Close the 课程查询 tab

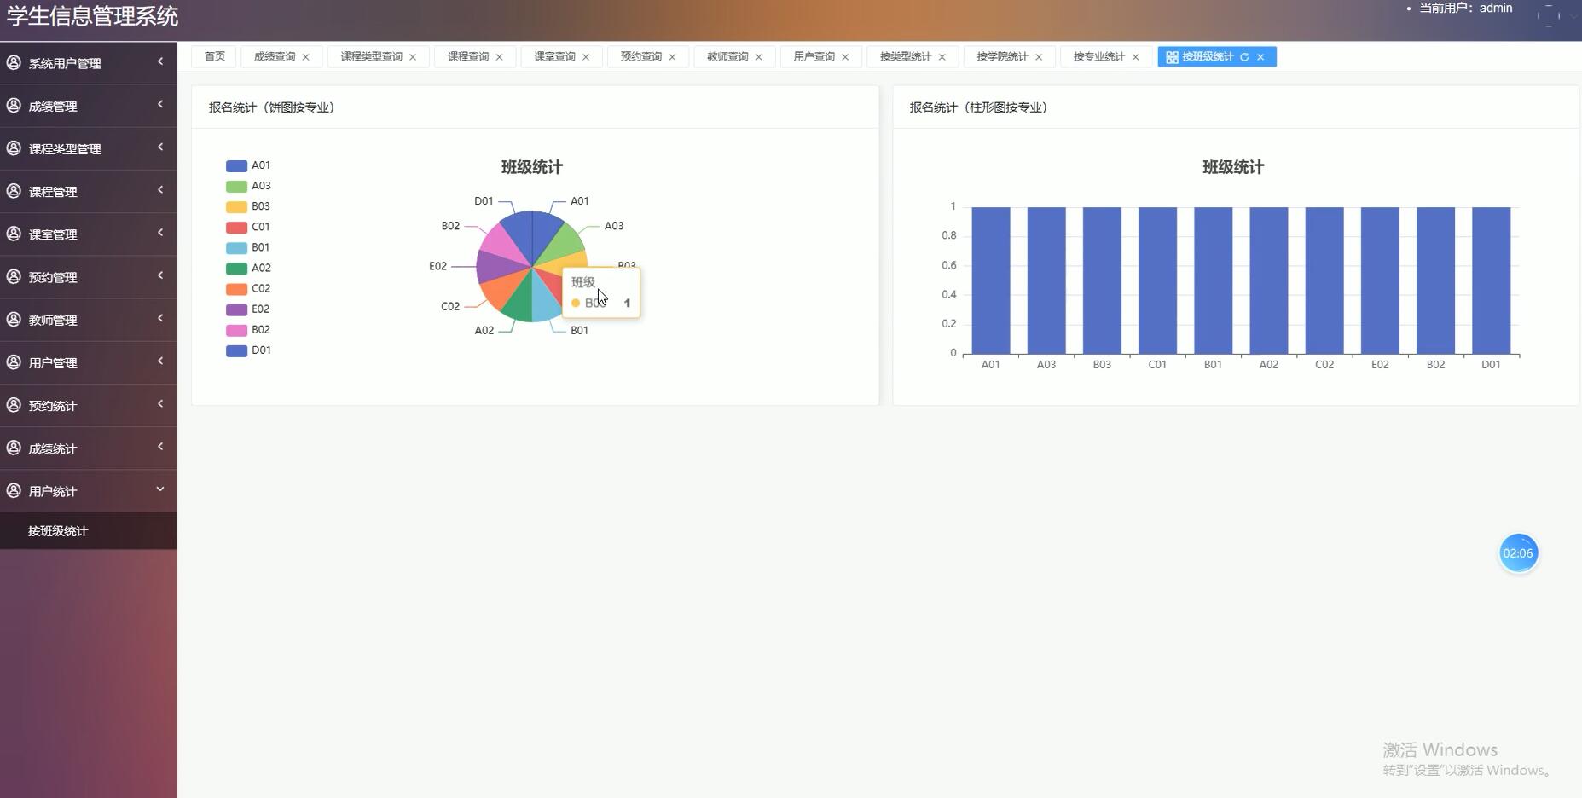pos(499,56)
